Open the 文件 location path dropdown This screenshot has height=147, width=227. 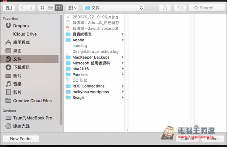[114, 8]
